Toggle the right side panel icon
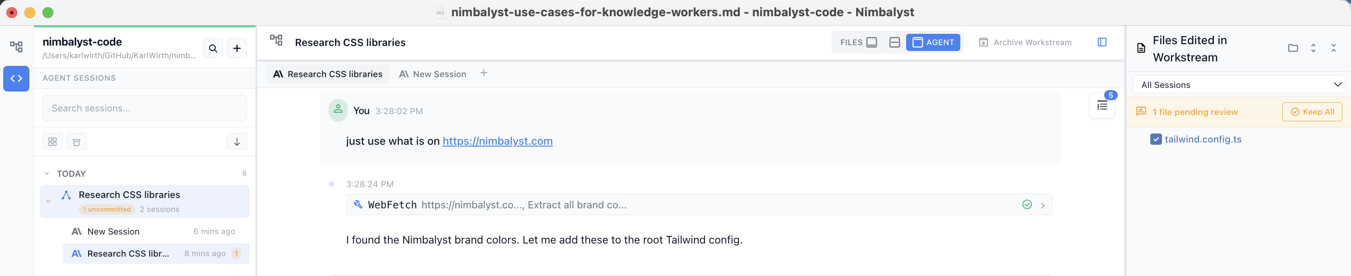The height and width of the screenshot is (276, 1351). [1102, 42]
